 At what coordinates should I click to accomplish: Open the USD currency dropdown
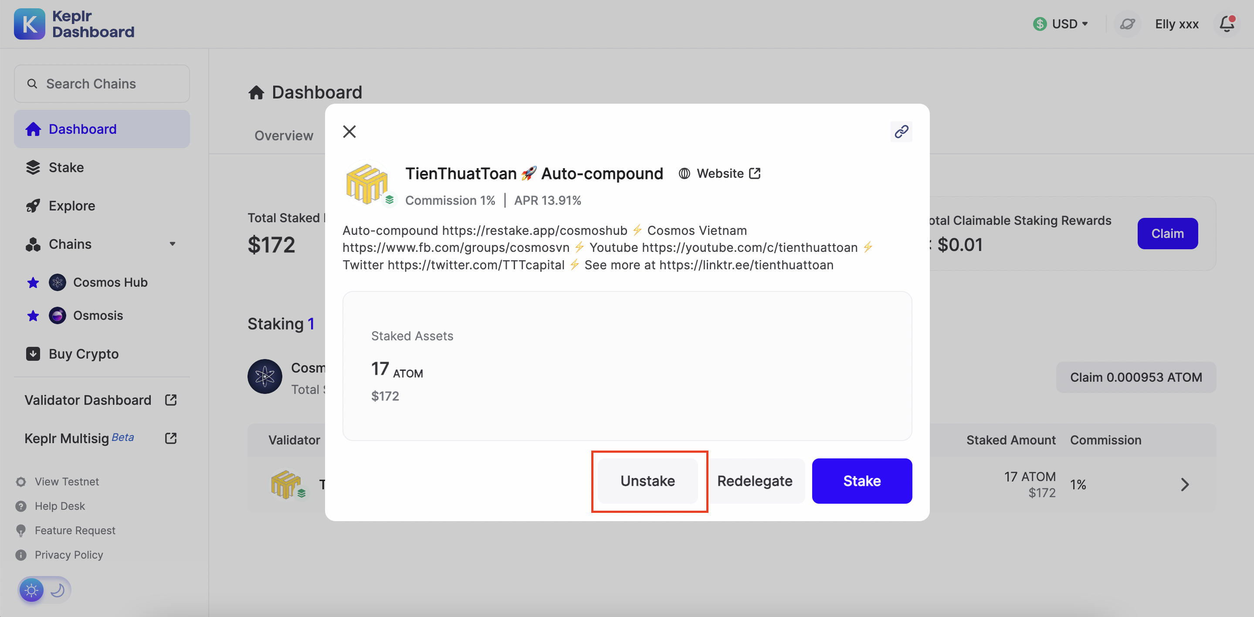tap(1060, 23)
